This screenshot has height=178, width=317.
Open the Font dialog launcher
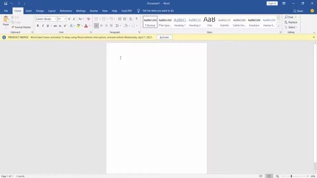(91, 32)
